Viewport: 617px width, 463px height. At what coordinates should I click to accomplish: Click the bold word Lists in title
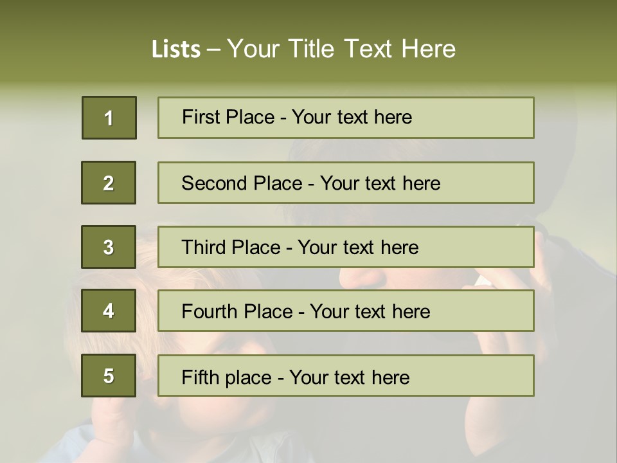176,50
